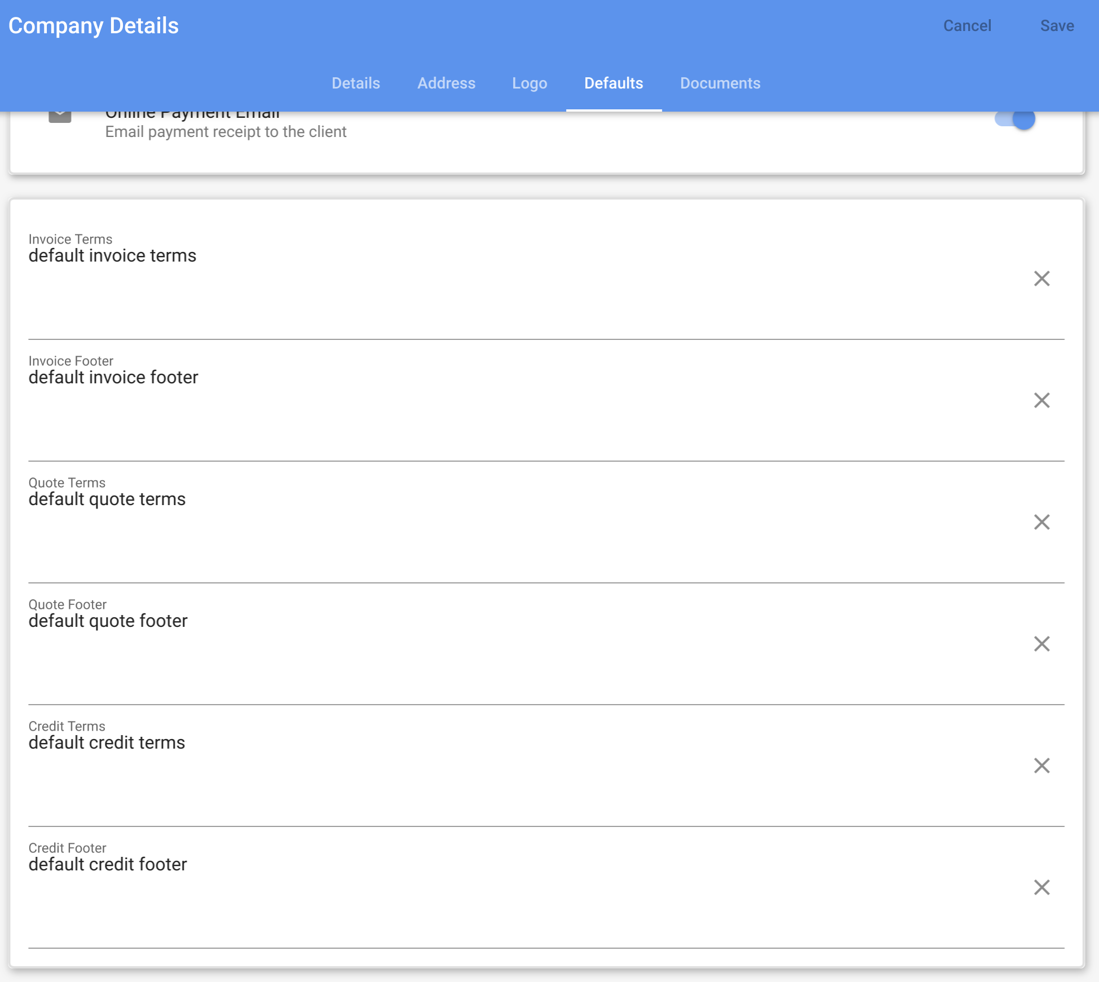1099x982 pixels.
Task: Clear the Invoice Footer field text
Action: coord(1041,400)
